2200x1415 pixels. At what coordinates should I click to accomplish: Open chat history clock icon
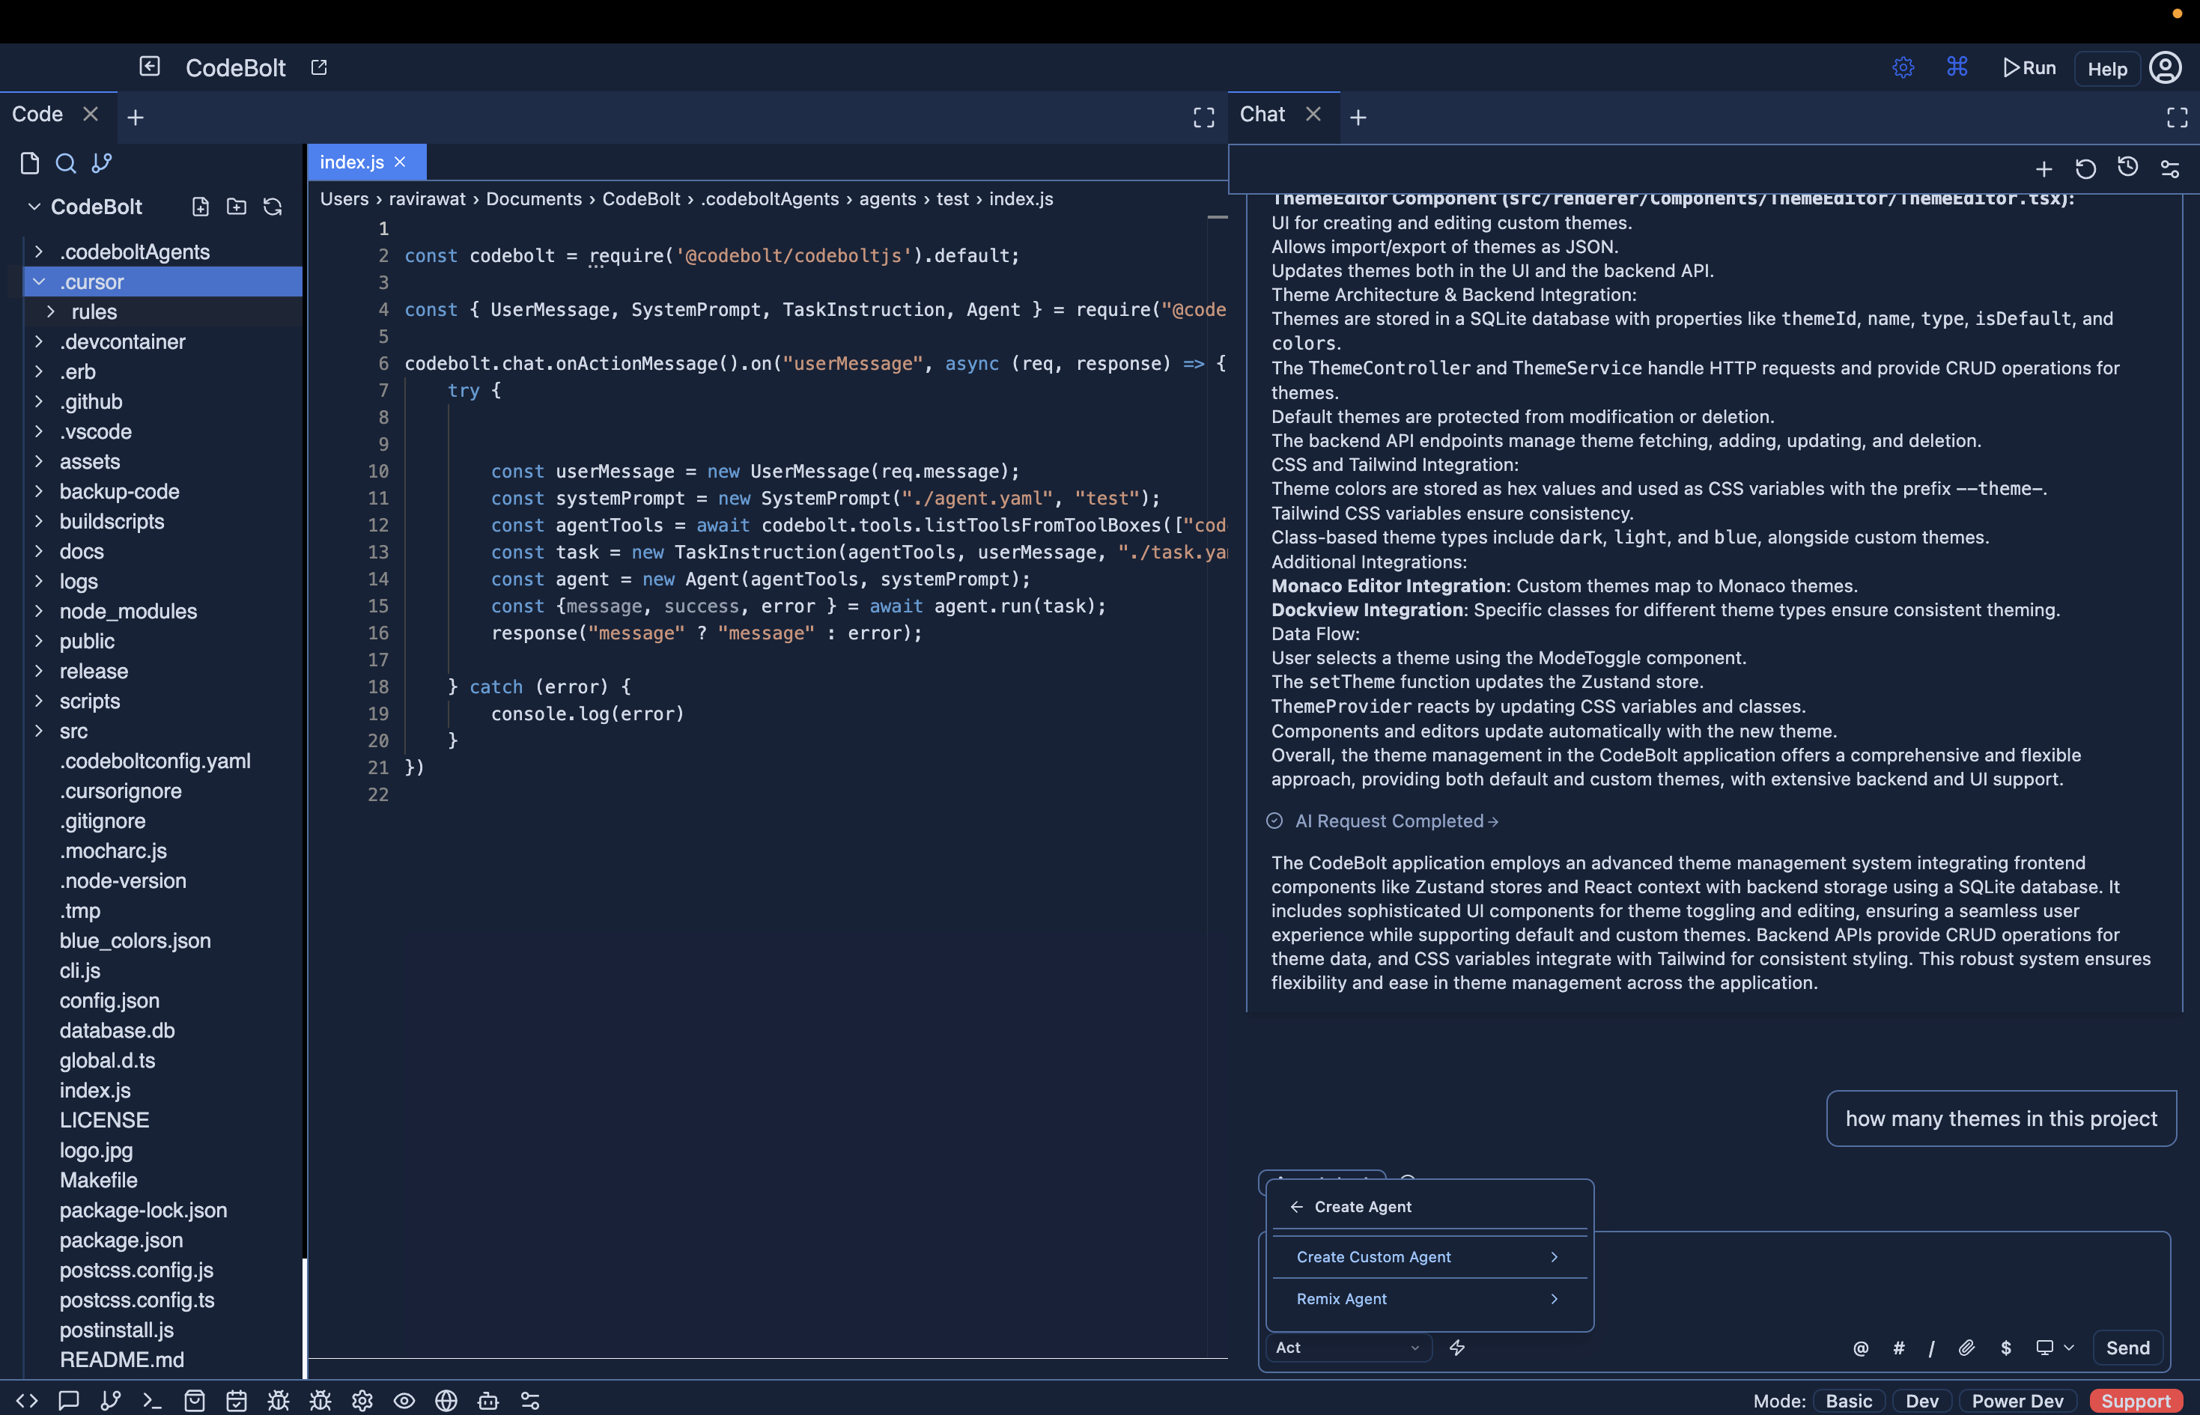pos(2128,167)
